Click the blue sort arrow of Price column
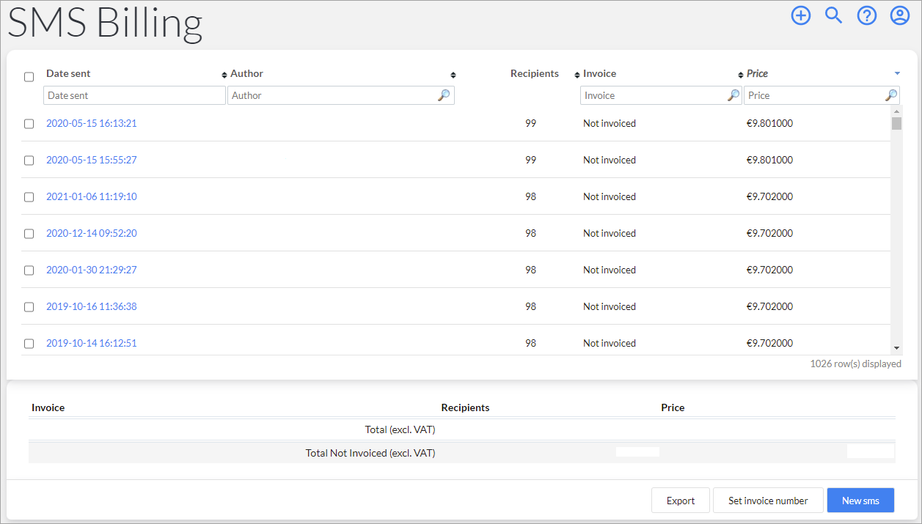 [897, 73]
